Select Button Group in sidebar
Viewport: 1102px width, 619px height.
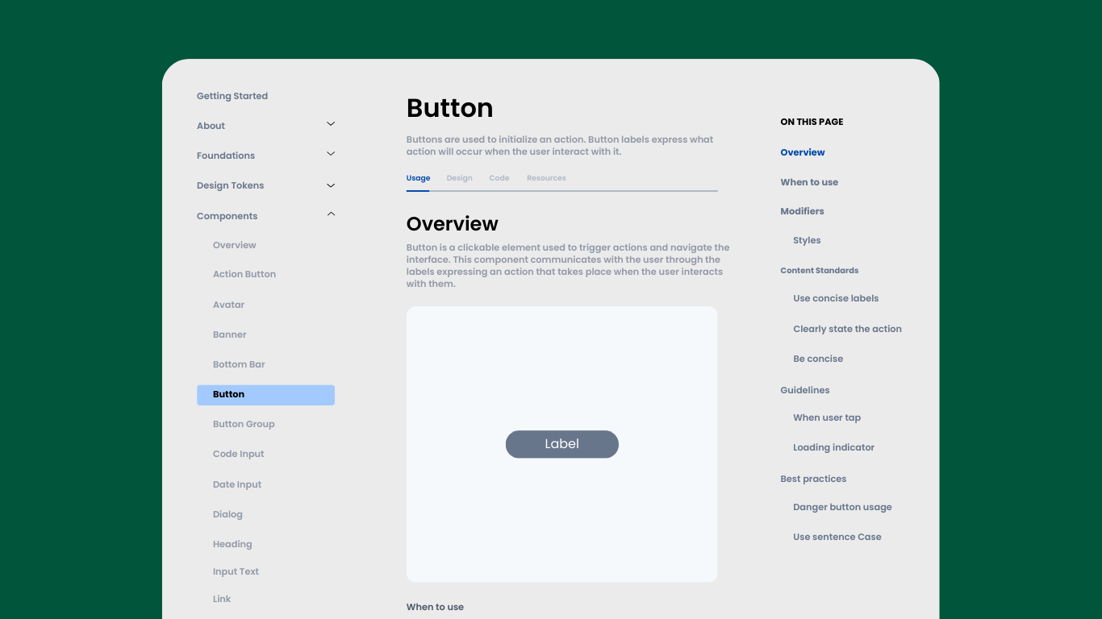click(244, 424)
